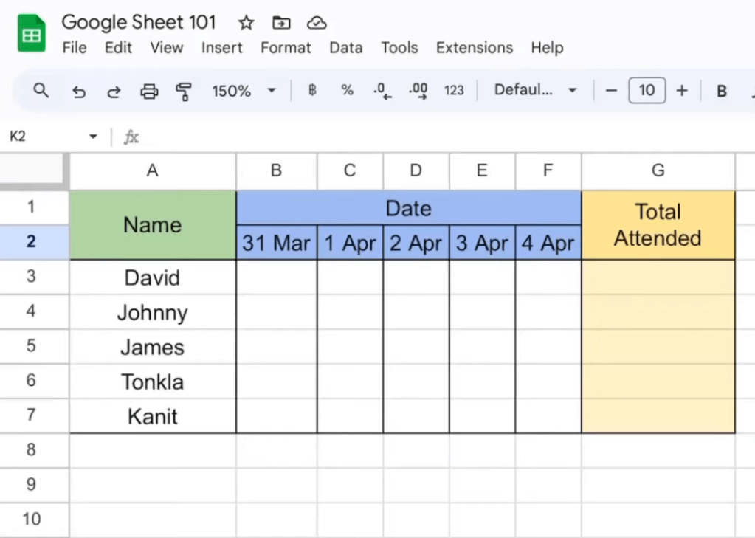Click the Google Sheets home logo
The width and height of the screenshot is (755, 538).
(32, 34)
